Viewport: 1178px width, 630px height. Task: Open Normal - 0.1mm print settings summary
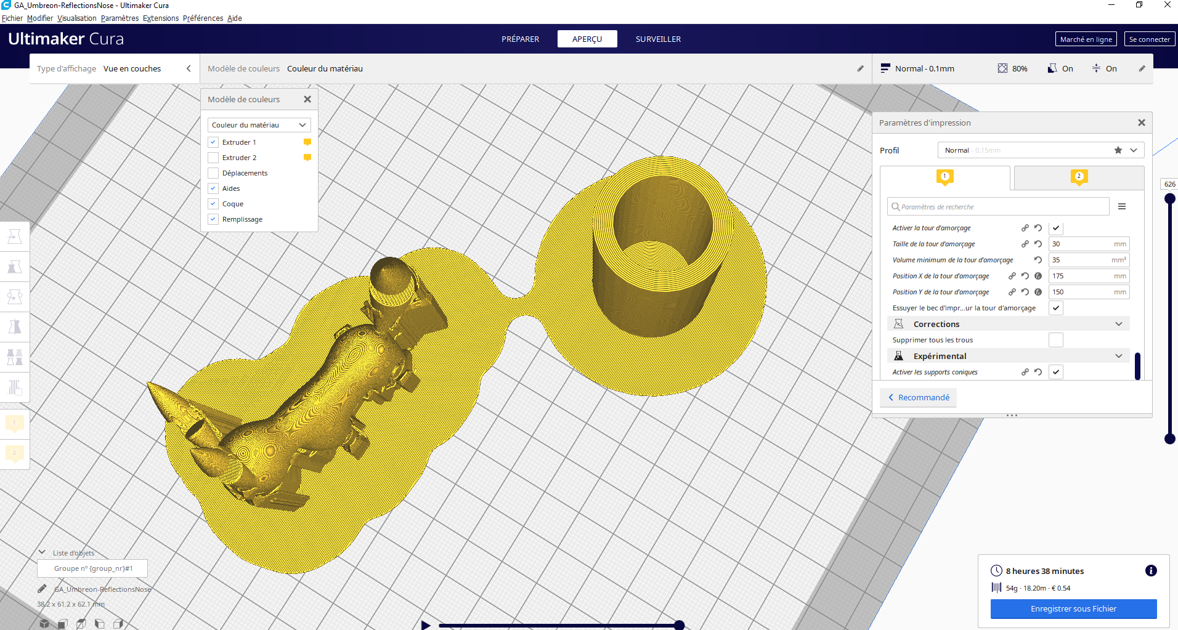point(1013,68)
